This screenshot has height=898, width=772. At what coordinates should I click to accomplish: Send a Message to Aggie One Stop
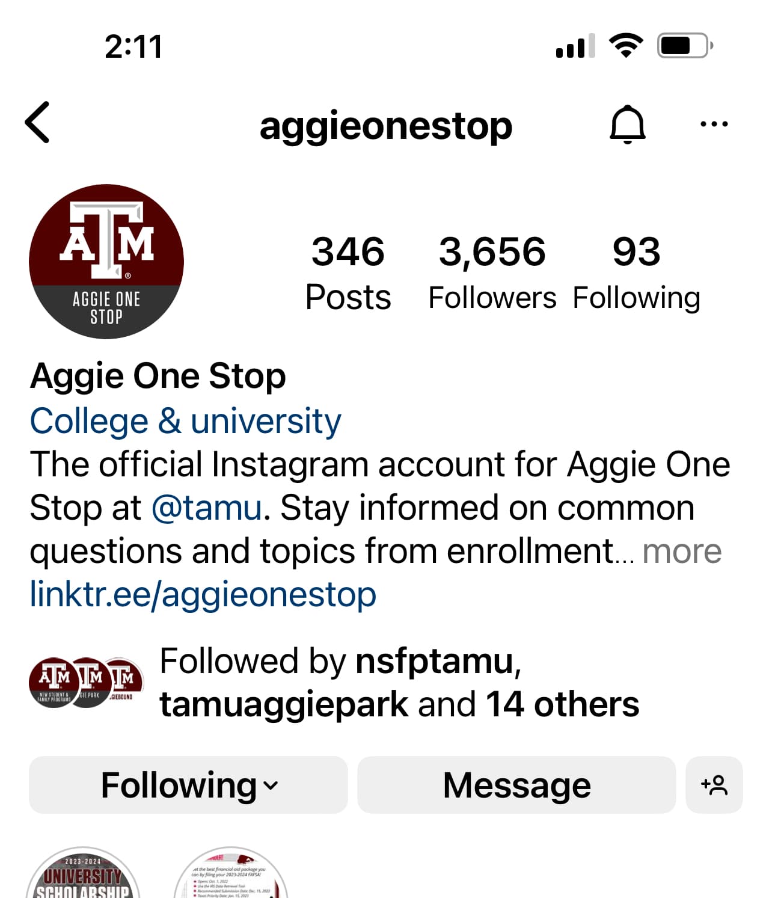click(517, 785)
